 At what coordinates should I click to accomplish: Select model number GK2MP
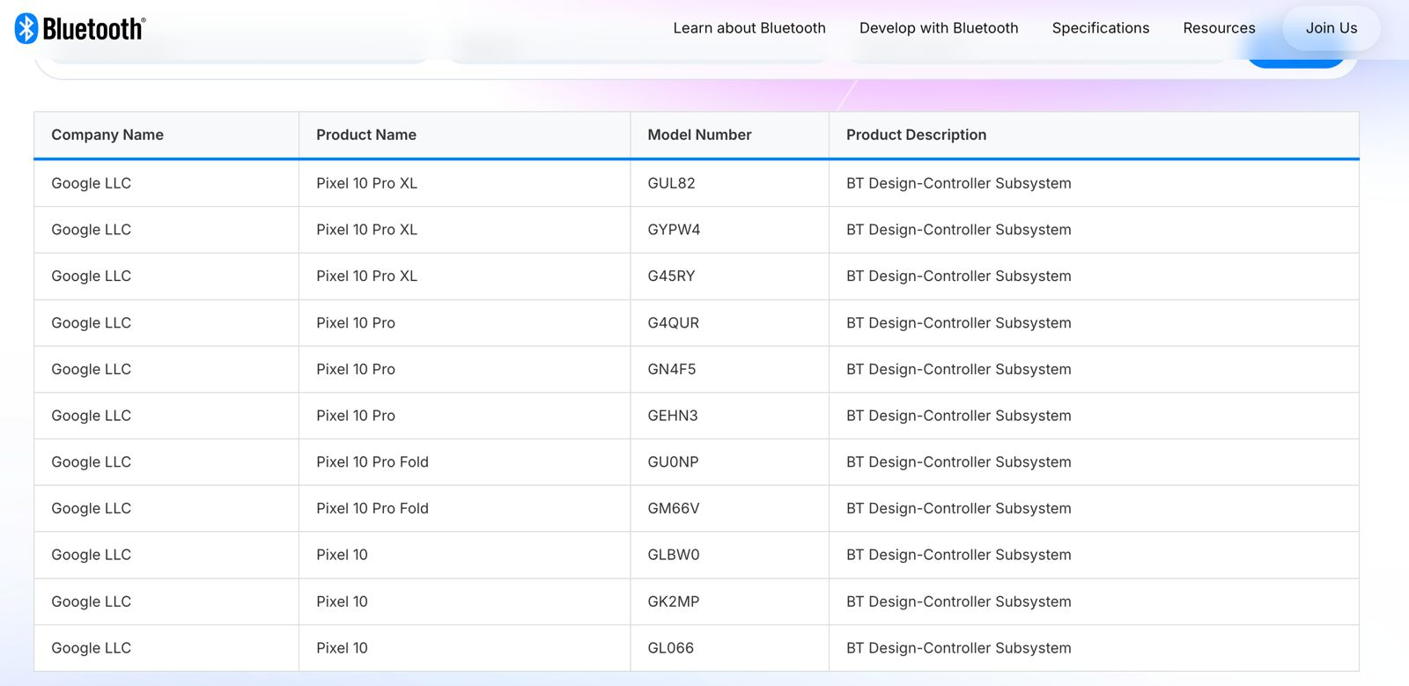[x=673, y=601]
